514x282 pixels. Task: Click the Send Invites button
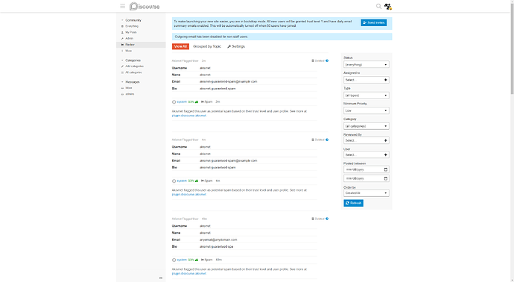pyautogui.click(x=374, y=22)
